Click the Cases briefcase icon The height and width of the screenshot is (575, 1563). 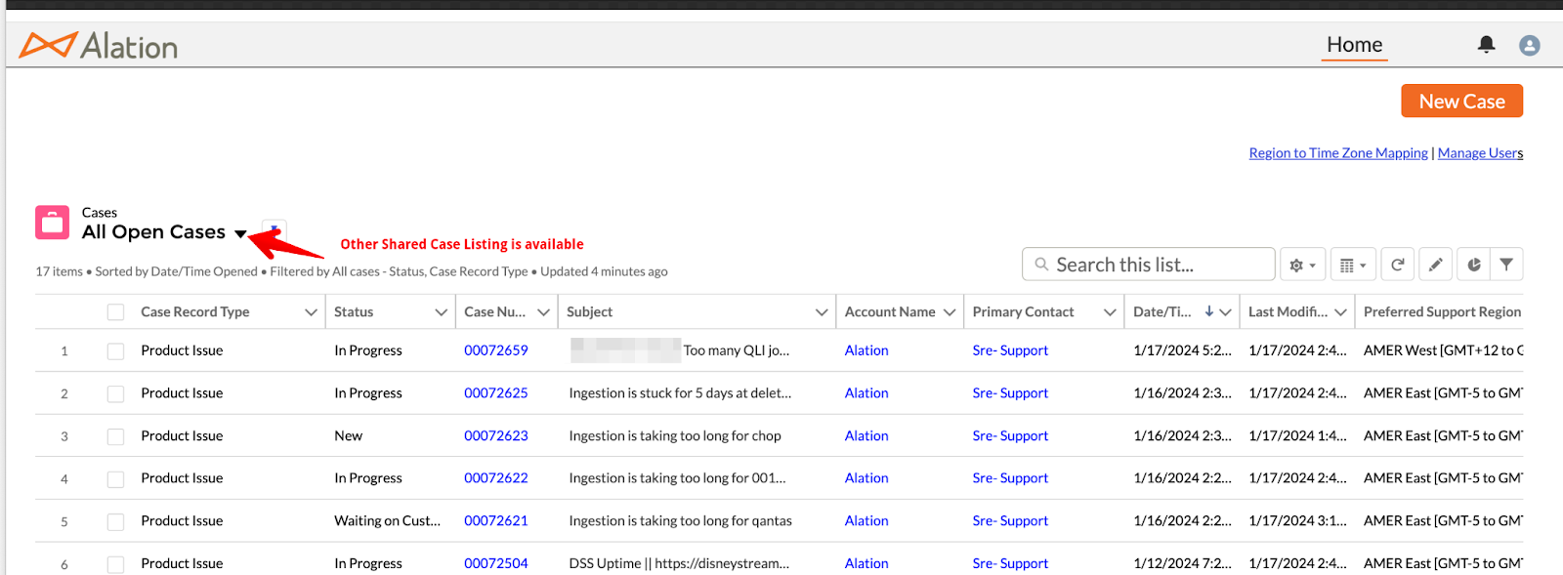click(53, 223)
